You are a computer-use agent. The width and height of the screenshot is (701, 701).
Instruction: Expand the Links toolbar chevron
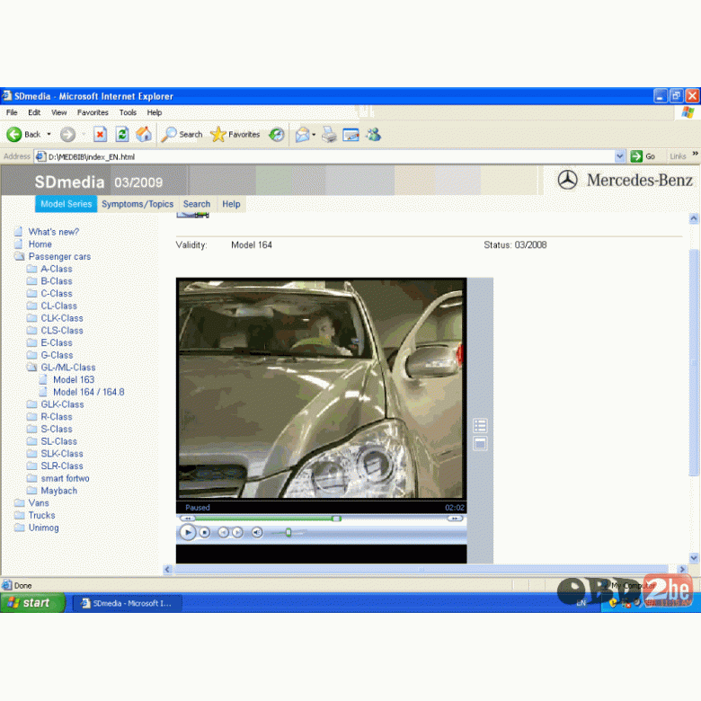696,154
